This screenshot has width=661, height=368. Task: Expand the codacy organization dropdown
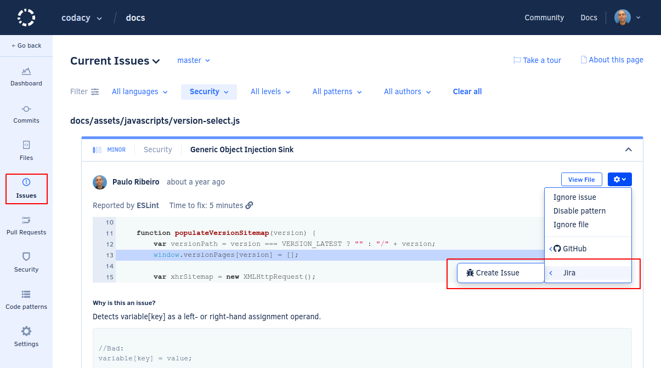point(82,18)
